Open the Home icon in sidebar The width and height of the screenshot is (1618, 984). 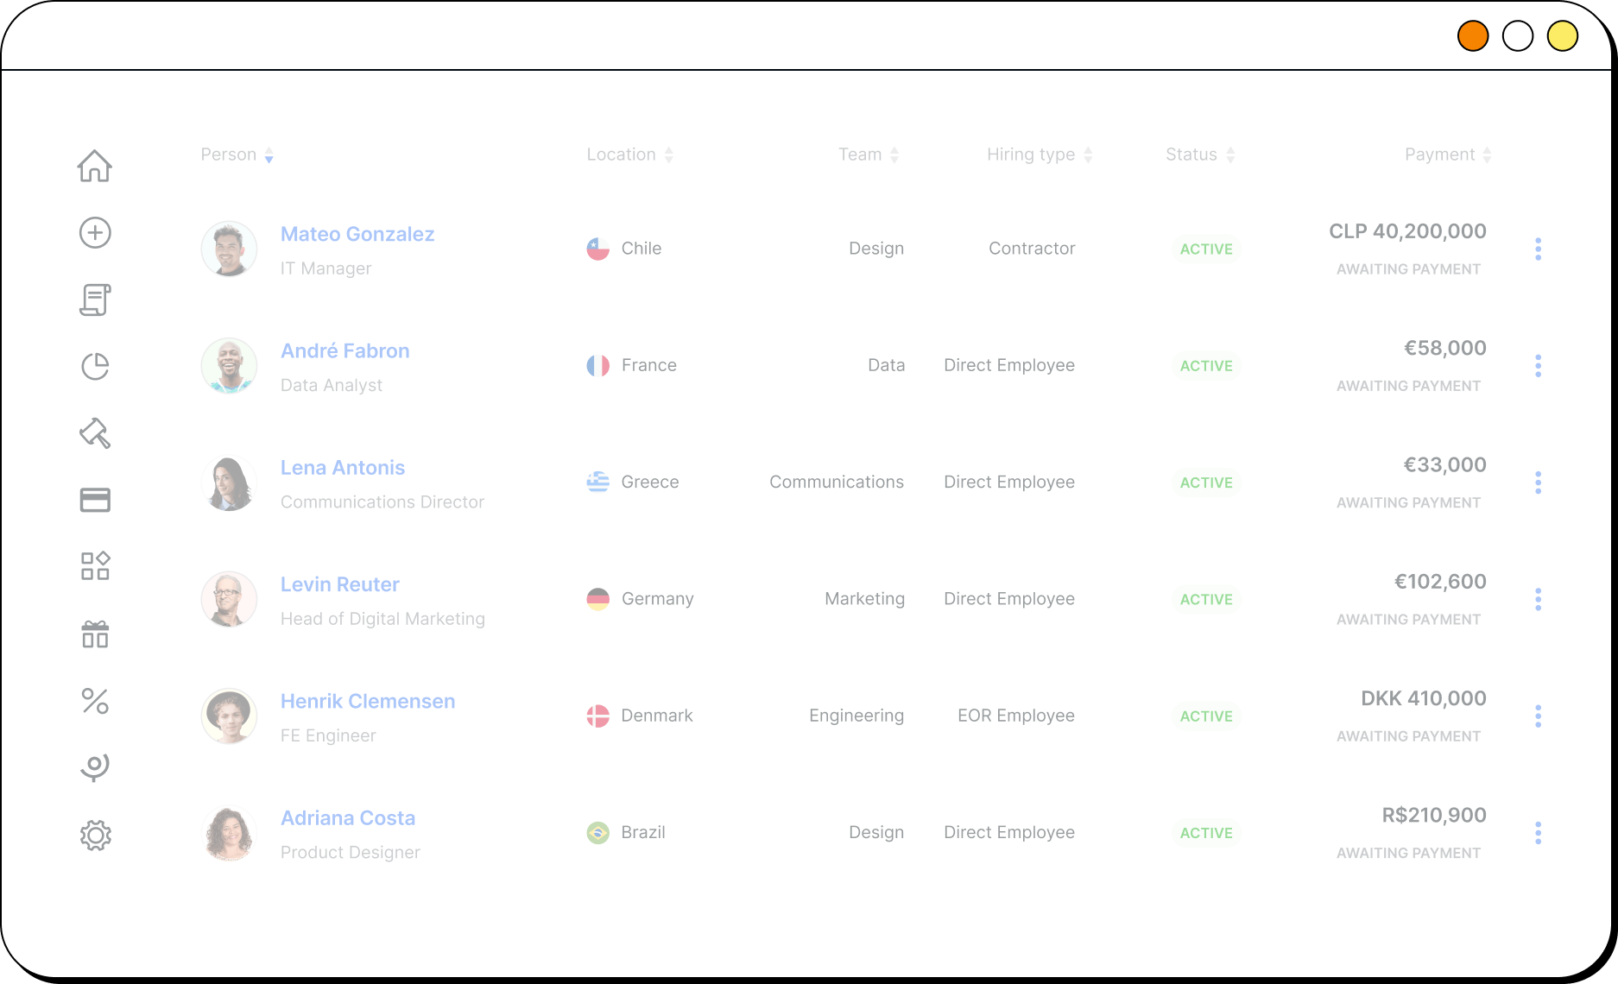click(x=95, y=166)
